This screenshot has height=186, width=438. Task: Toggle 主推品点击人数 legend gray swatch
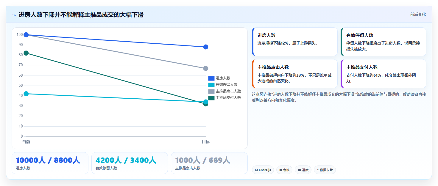tap(211, 91)
